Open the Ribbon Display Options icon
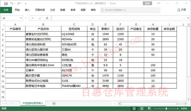Screen dimensions: 191x111 (159, 3)
